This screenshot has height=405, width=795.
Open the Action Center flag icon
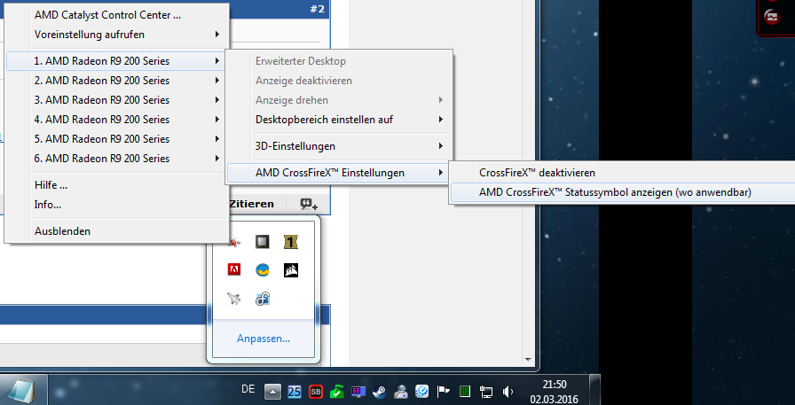pos(444,392)
